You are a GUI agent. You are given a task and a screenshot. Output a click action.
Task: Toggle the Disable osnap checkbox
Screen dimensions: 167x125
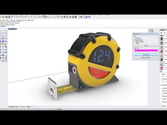57,109
